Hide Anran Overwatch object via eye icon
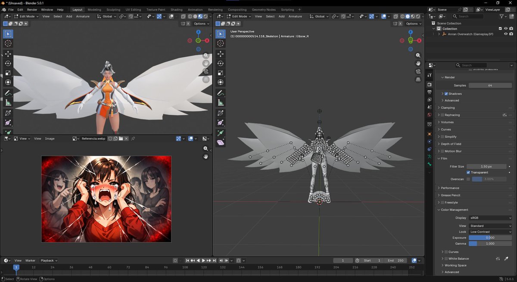The width and height of the screenshot is (517, 282). [506, 34]
